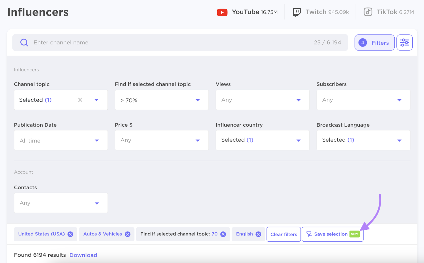
Task: Remove the channel topic 70 filter tag
Action: (x=223, y=234)
